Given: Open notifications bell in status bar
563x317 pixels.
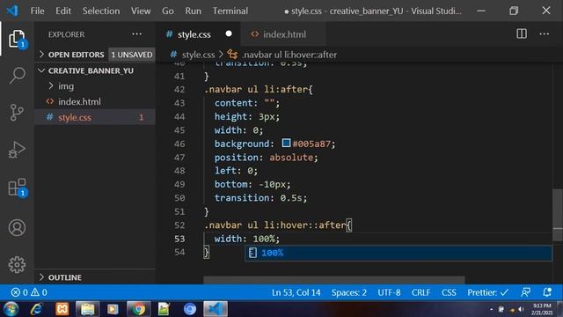Looking at the screenshot, I should coord(547,292).
